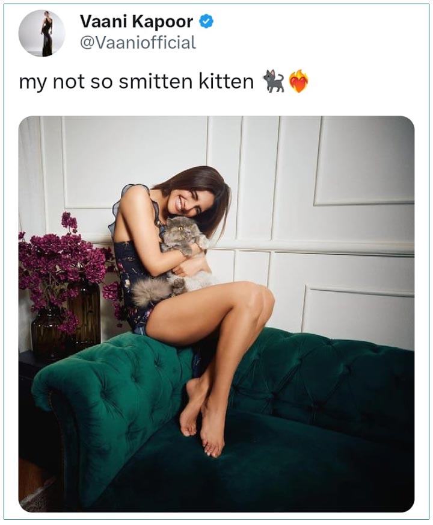The width and height of the screenshot is (433, 525).
Task: Select the word "smitten" in the tweet
Action: [x=156, y=82]
